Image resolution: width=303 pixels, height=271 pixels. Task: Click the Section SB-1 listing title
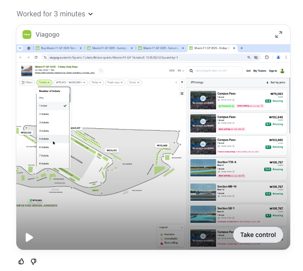pos(226,208)
